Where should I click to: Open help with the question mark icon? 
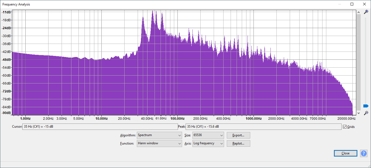tap(364, 153)
